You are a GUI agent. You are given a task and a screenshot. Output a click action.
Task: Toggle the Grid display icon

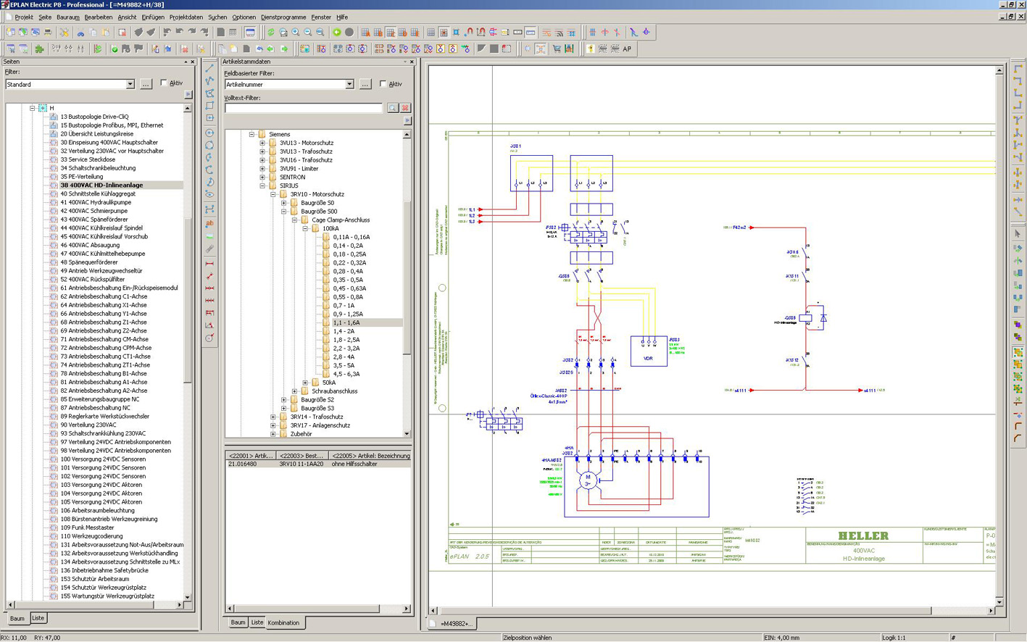(x=431, y=33)
